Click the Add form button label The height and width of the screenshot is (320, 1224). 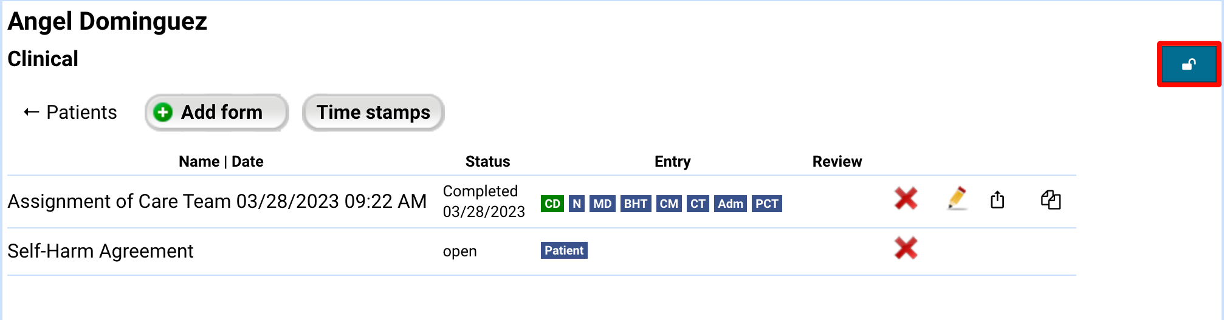[x=222, y=113]
